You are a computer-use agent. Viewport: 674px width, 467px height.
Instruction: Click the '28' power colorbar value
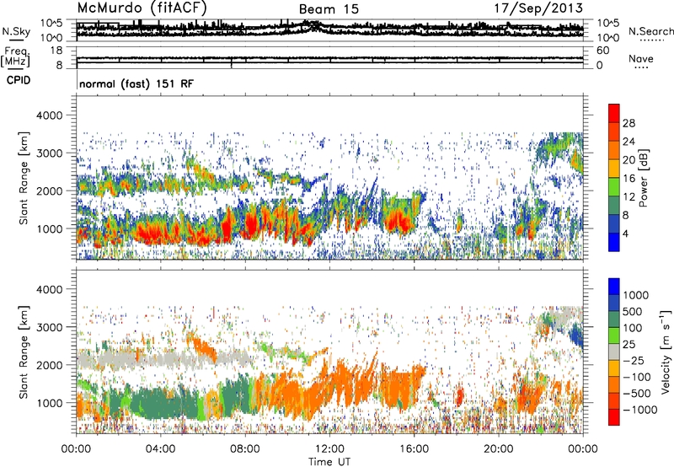[629, 123]
